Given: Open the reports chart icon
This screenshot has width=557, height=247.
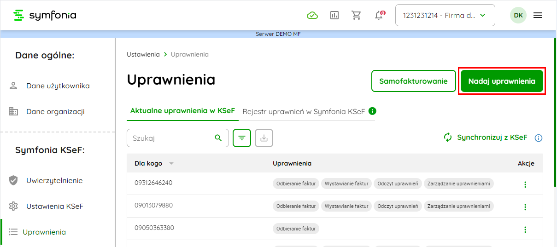Looking at the screenshot, I should 334,15.
